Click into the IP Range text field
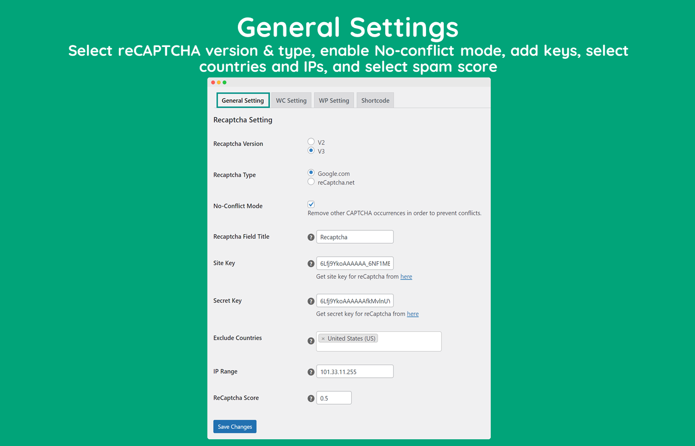Image resolution: width=695 pixels, height=446 pixels. 355,372
